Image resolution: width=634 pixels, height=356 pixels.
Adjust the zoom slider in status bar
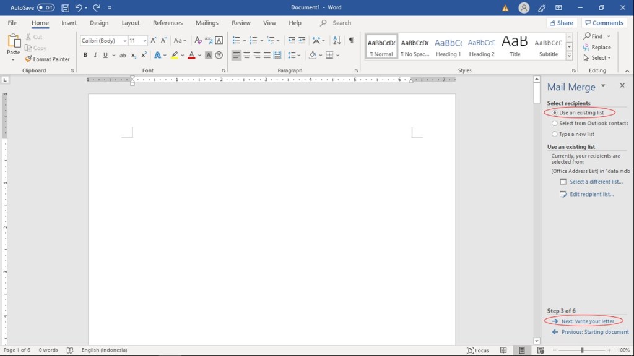point(581,350)
